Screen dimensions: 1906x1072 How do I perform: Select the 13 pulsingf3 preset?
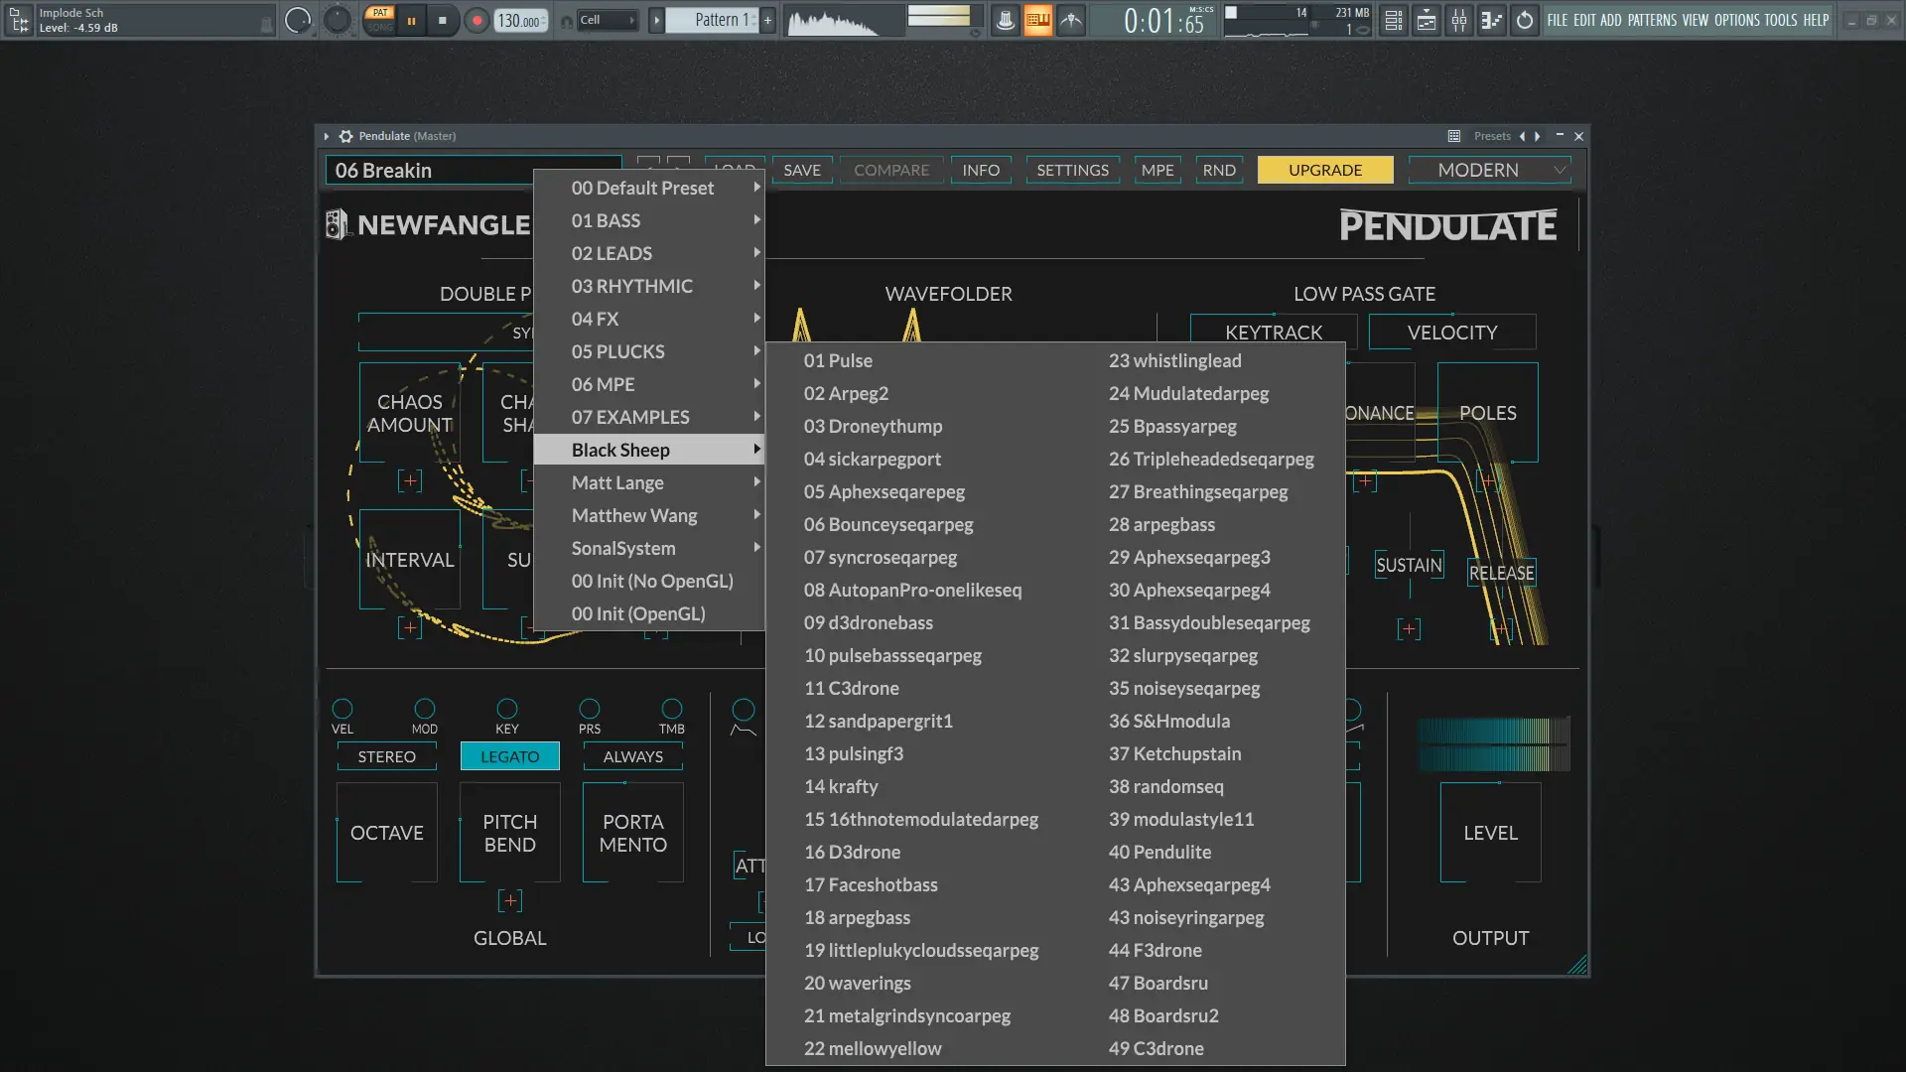click(x=854, y=753)
